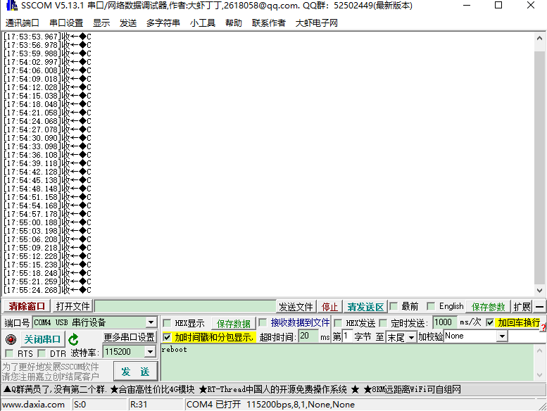This screenshot has height=411, width=547.
Task: Click 打开文件 button
Action: [73, 306]
